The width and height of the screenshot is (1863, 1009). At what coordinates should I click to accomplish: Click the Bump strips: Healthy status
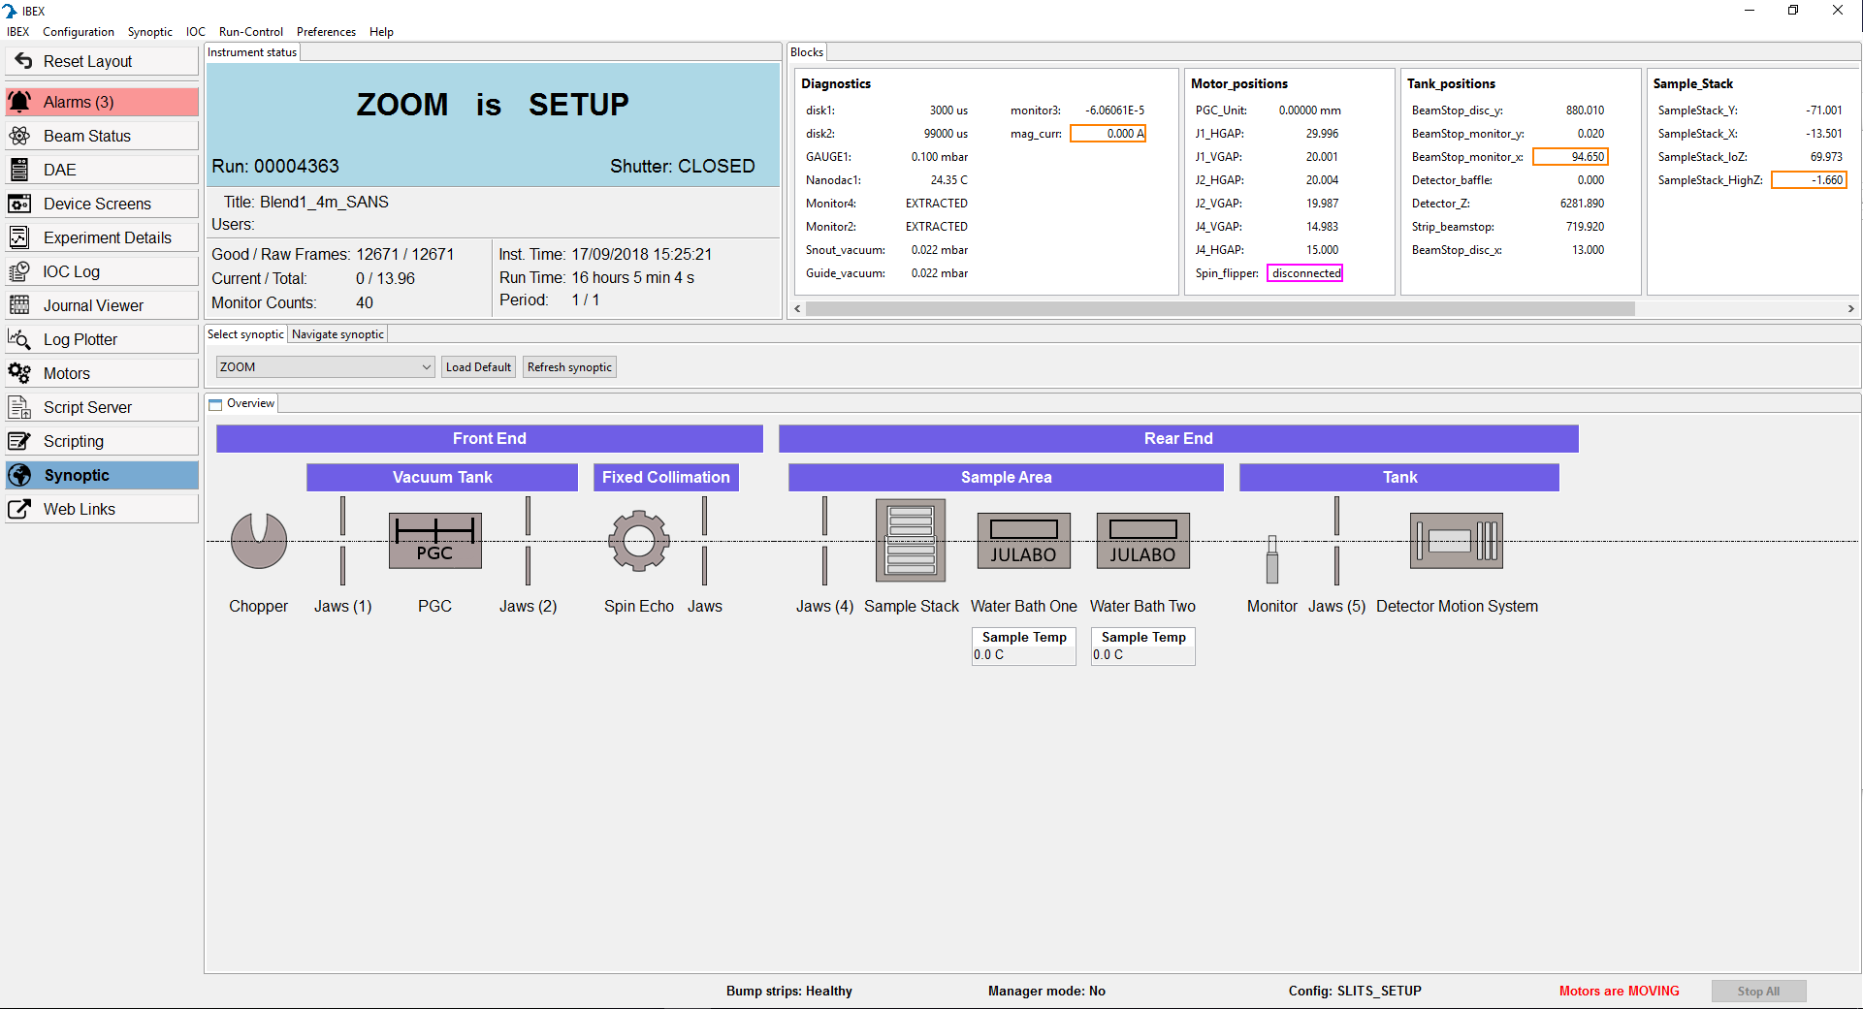[789, 991]
